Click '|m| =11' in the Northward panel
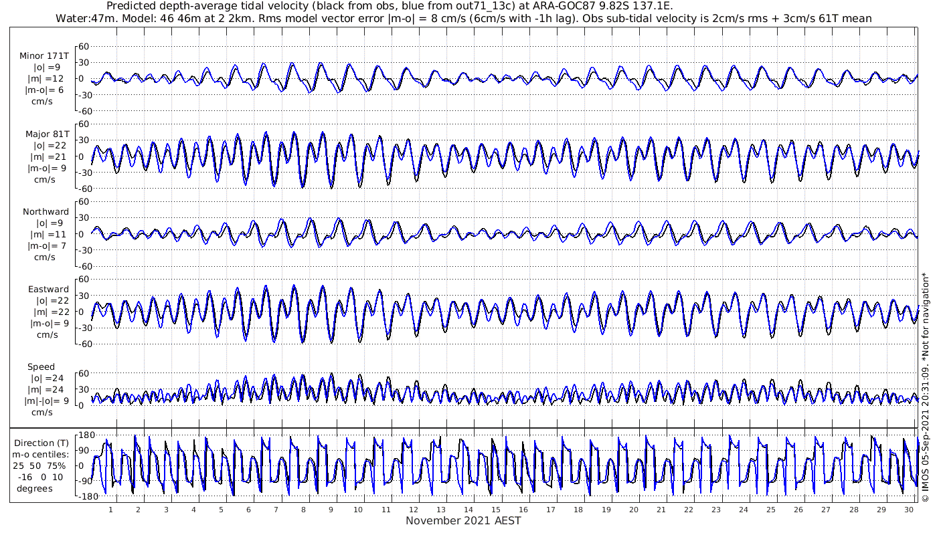Image resolution: width=937 pixels, height=535 pixels. [47, 234]
